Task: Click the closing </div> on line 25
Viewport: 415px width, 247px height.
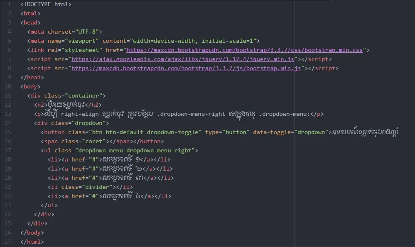Action: 37,223
